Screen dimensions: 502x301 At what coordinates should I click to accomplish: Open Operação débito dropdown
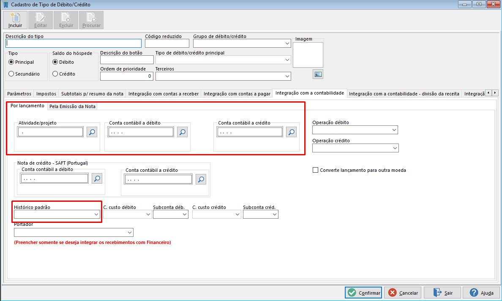(x=394, y=130)
